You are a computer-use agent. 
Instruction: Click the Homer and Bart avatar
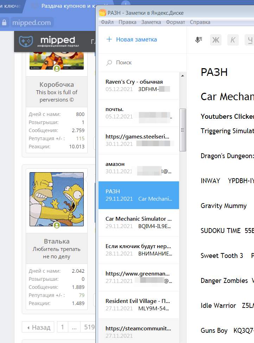click(57, 199)
